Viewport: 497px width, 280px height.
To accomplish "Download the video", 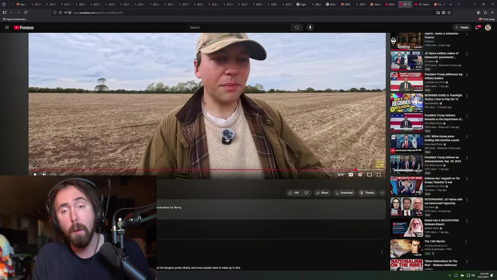I will [344, 192].
